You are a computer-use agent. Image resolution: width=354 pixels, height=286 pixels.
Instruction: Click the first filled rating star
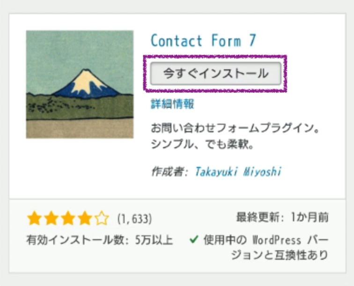(x=34, y=218)
